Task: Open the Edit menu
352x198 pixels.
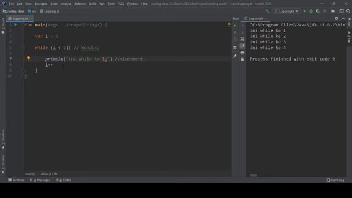Action: [x=20, y=4]
